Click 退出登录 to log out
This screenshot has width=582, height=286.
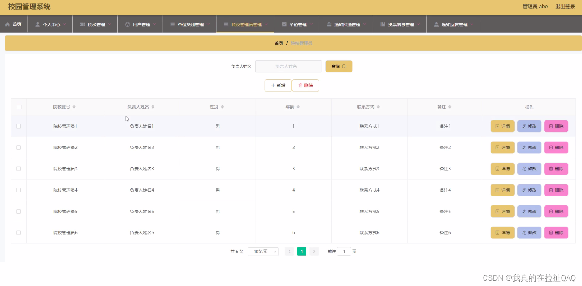[x=565, y=7]
